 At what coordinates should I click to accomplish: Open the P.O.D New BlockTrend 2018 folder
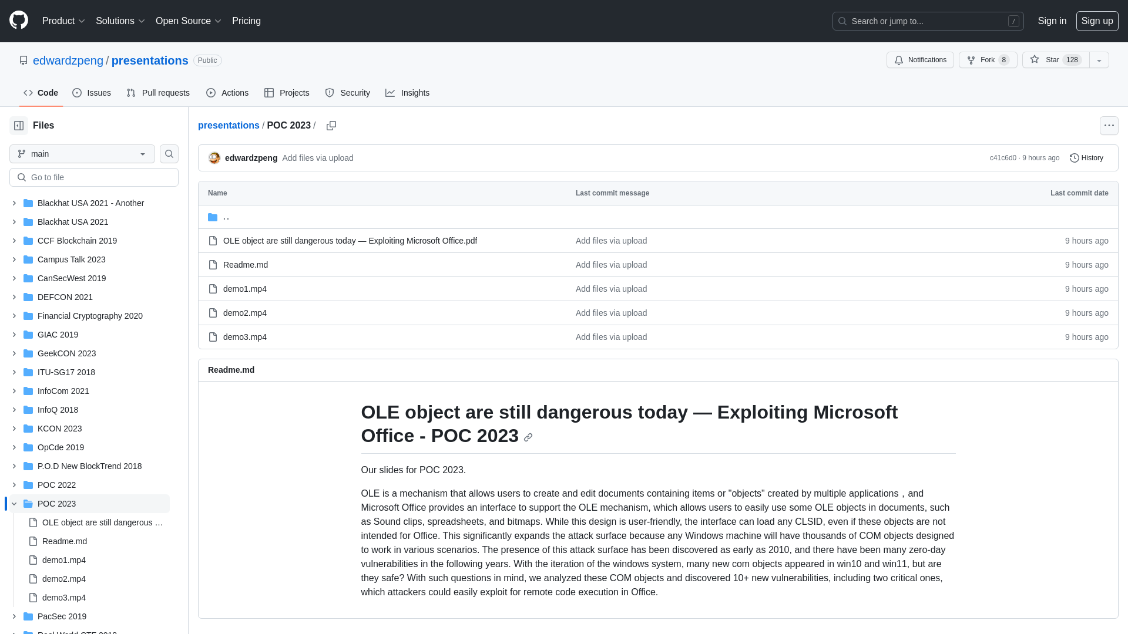tap(89, 466)
